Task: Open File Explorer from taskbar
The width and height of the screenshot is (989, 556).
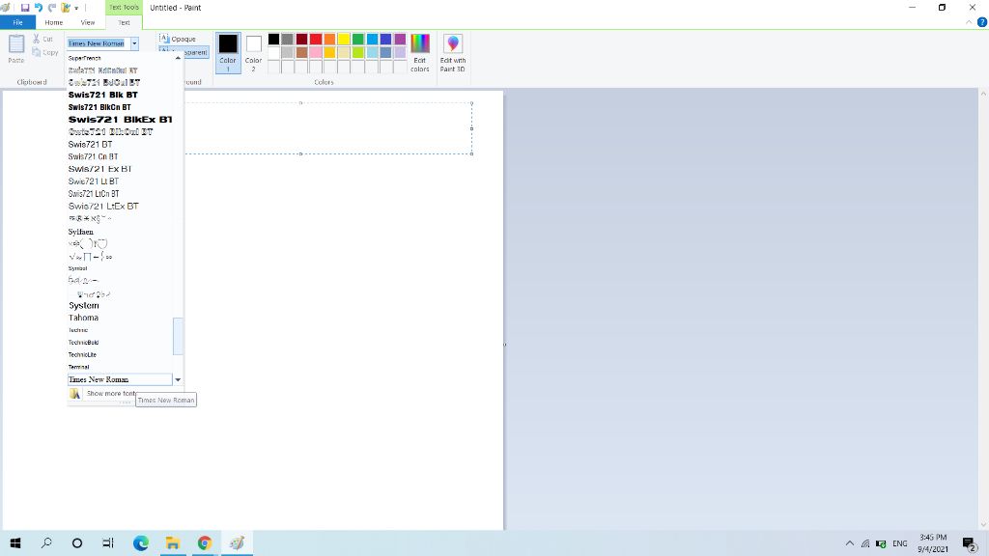Action: coord(173,542)
